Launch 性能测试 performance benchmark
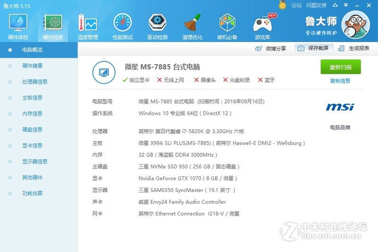Image resolution: width=378 pixels, height=252 pixels. pos(123,26)
